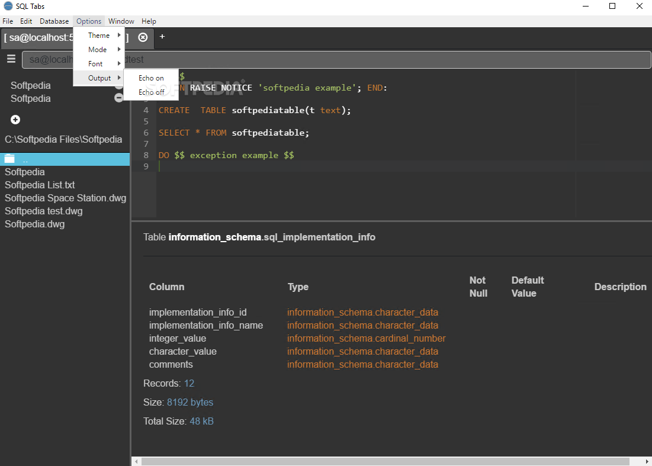Click the scrollbar left arrow
The image size is (652, 466).
coord(136,461)
